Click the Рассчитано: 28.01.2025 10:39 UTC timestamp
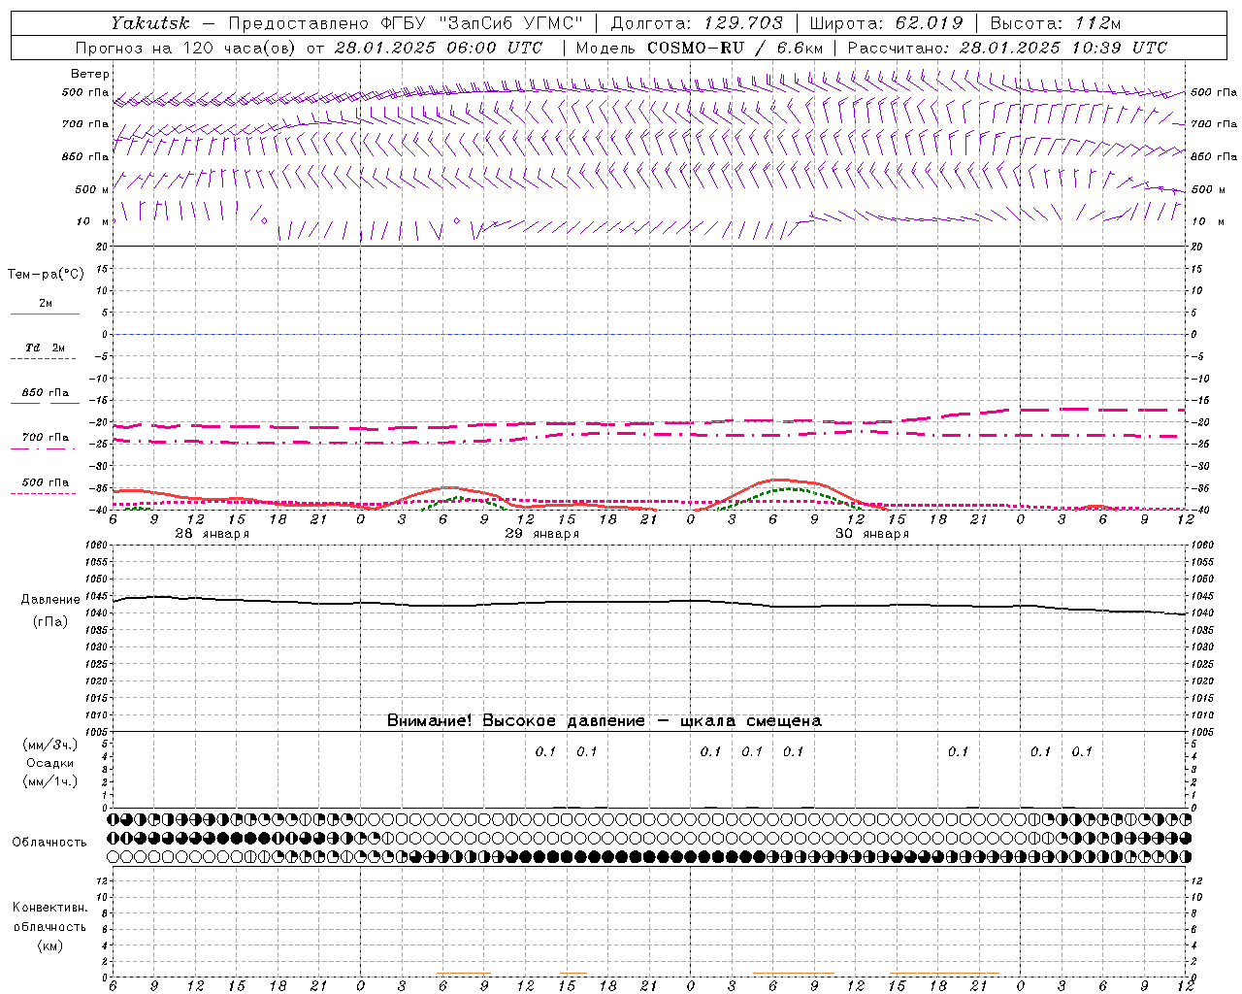 tap(1007, 48)
